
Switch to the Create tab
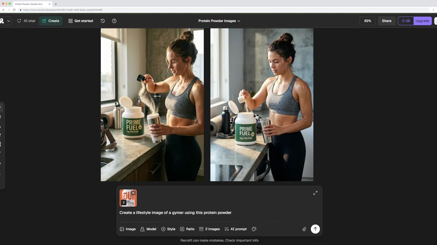tap(51, 21)
